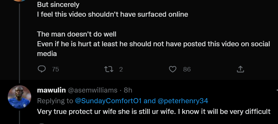Image resolution: width=278 pixels, height=124 pixels.
Task: Click the retweet count showing 2
Action: tap(121, 69)
